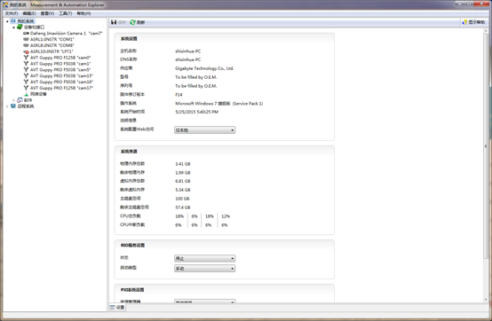The height and width of the screenshot is (321, 492).
Task: Select ASRL1::INSTR "COM1" in tree
Action: pos(52,39)
